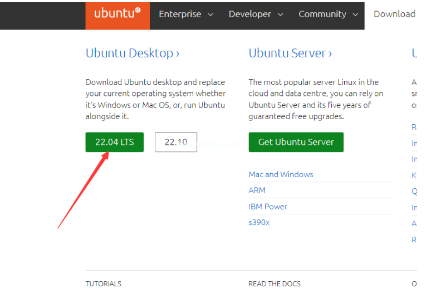Click the TUTORIALS section heading

click(103, 284)
